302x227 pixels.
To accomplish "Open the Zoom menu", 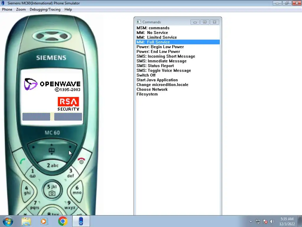I will click(x=21, y=9).
